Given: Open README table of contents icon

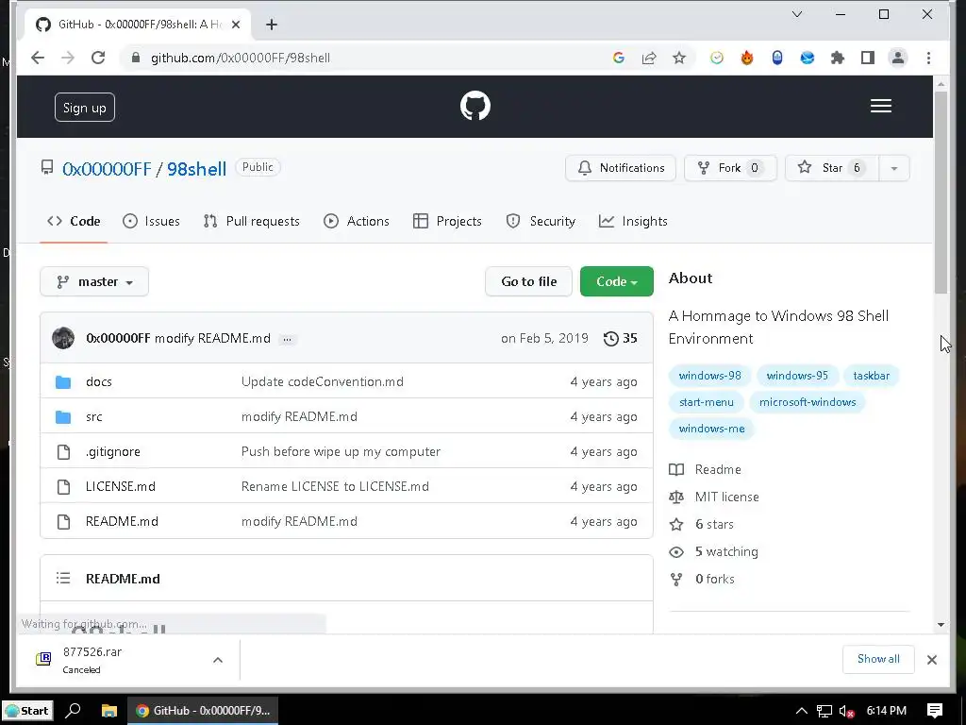Looking at the screenshot, I should (63, 579).
